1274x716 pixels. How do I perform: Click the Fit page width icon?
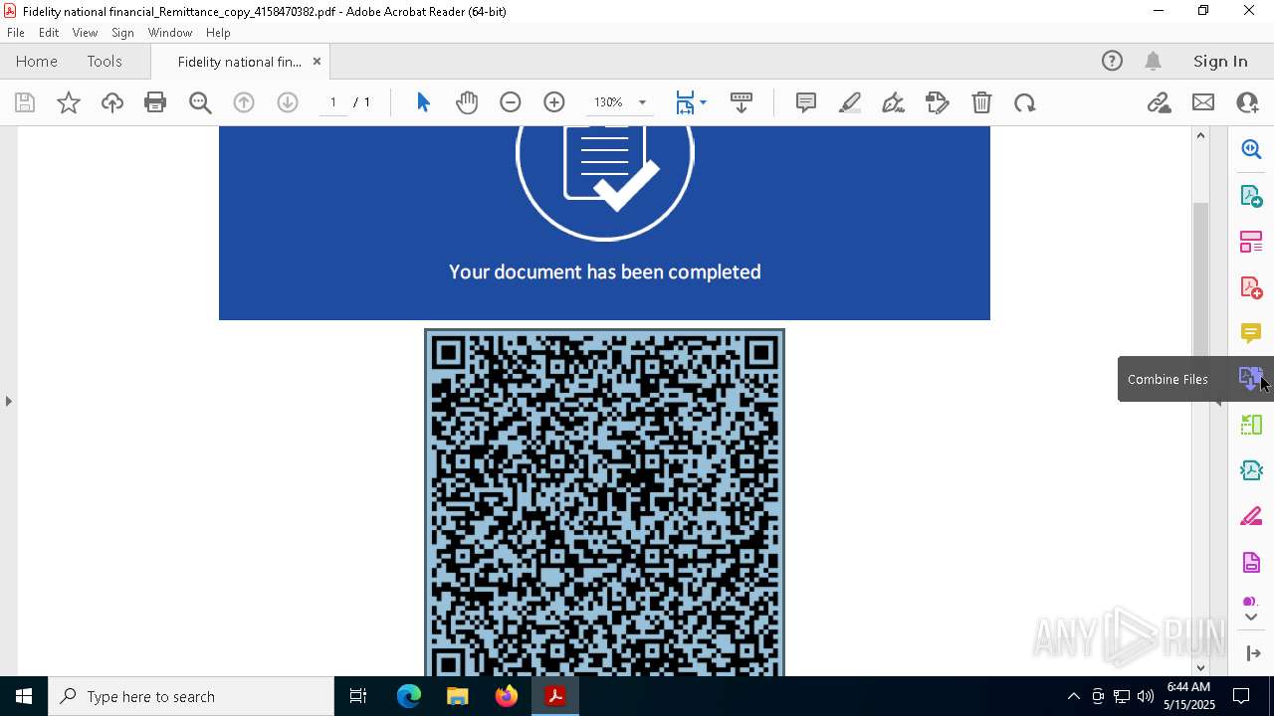tap(685, 102)
